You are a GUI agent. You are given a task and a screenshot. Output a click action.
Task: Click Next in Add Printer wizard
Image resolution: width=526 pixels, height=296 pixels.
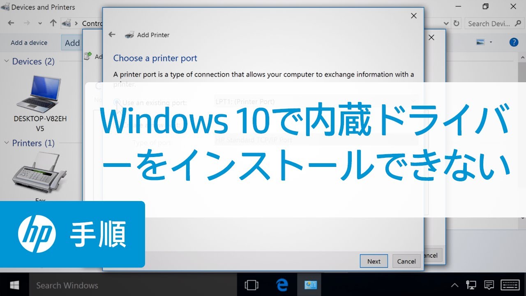point(374,261)
